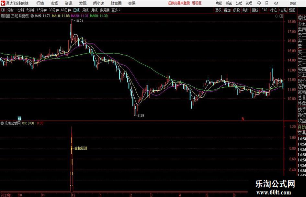This screenshot has width=306, height=197.
Task: Click the 画线 drawing toolbar button
Action: pyautogui.click(x=255, y=10)
